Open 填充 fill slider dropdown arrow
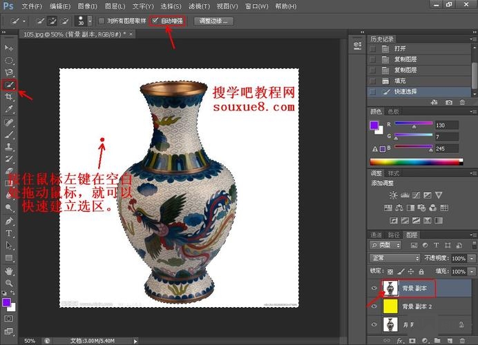The width and height of the screenshot is (478, 345). click(472, 271)
